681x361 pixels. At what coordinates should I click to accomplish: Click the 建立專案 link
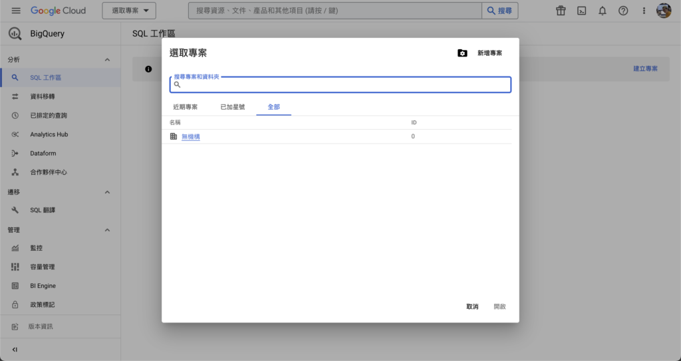click(x=645, y=68)
